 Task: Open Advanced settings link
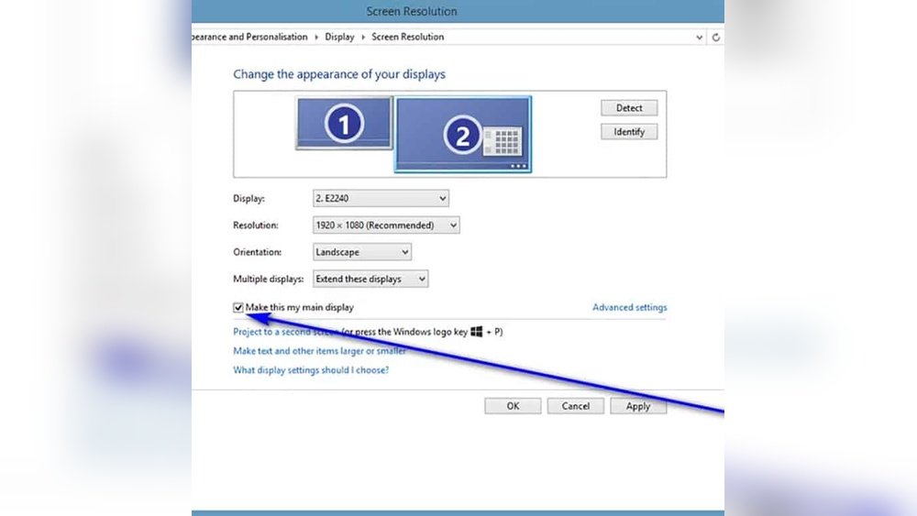pyautogui.click(x=629, y=308)
